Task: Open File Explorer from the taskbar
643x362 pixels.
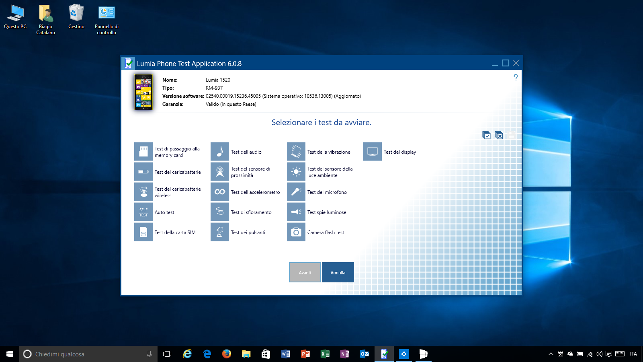Action: pos(246,354)
